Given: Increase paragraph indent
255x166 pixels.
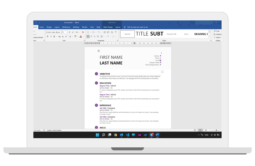Looking at the screenshot, I should [x=108, y=32].
